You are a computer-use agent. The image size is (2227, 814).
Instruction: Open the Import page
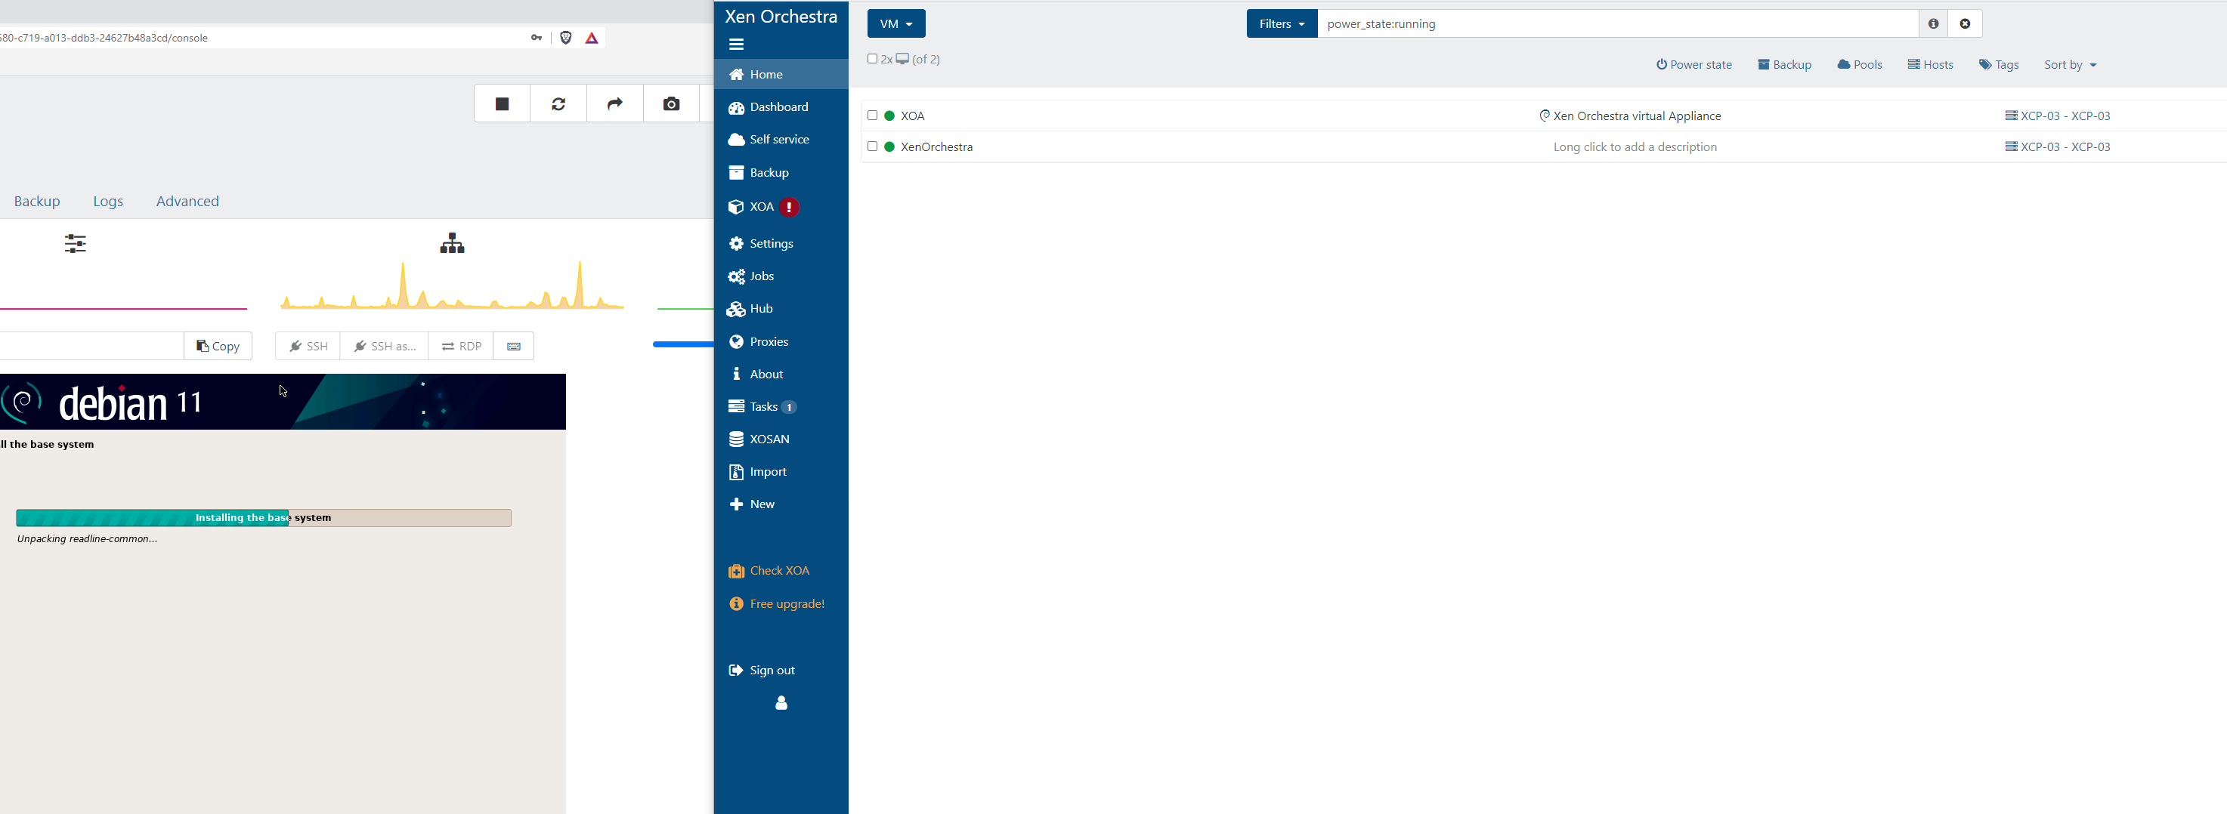coord(781,472)
